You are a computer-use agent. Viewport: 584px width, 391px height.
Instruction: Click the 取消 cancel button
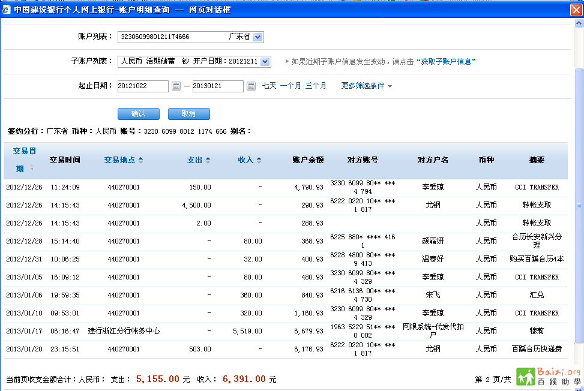point(189,114)
